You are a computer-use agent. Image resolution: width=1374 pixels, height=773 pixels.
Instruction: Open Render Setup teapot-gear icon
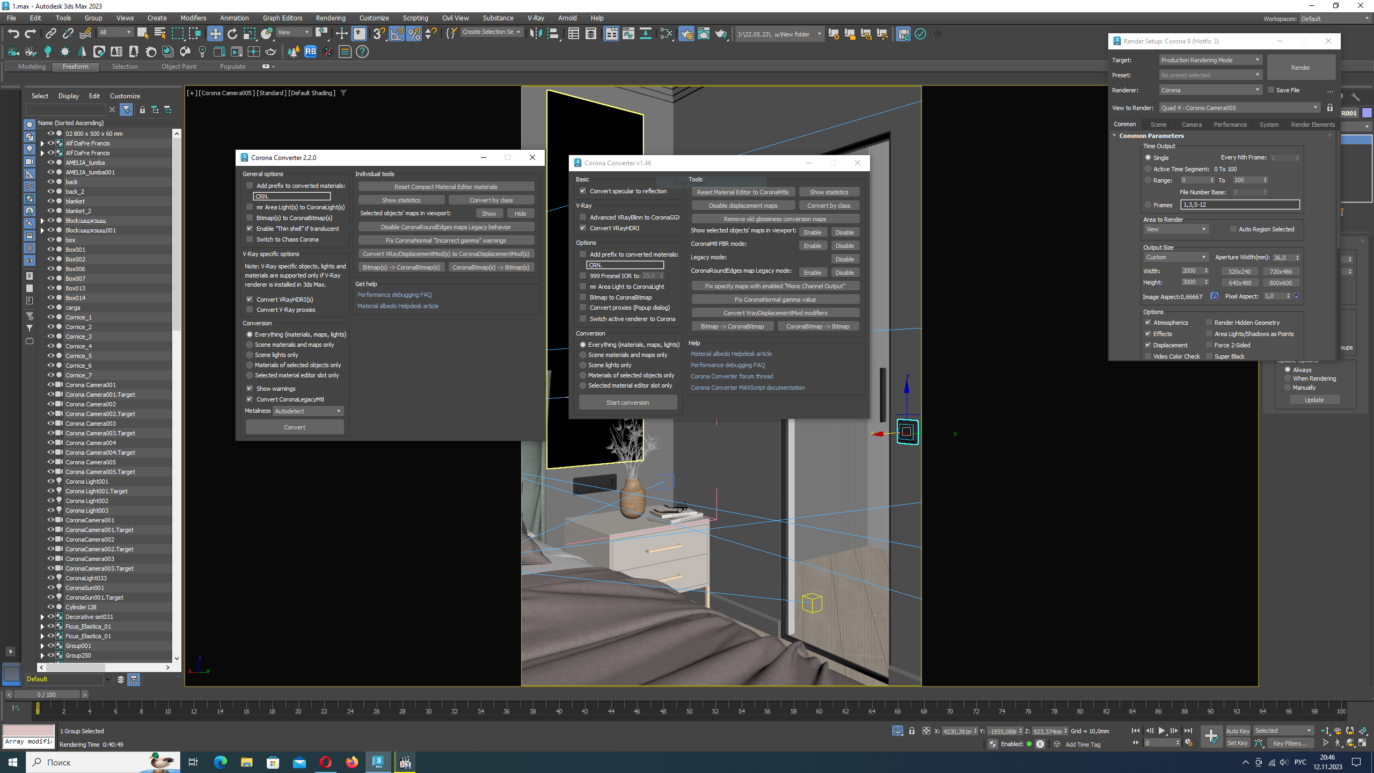tap(686, 34)
